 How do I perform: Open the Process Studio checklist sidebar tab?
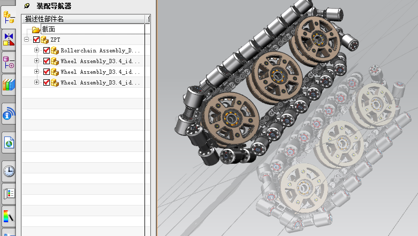point(9,193)
